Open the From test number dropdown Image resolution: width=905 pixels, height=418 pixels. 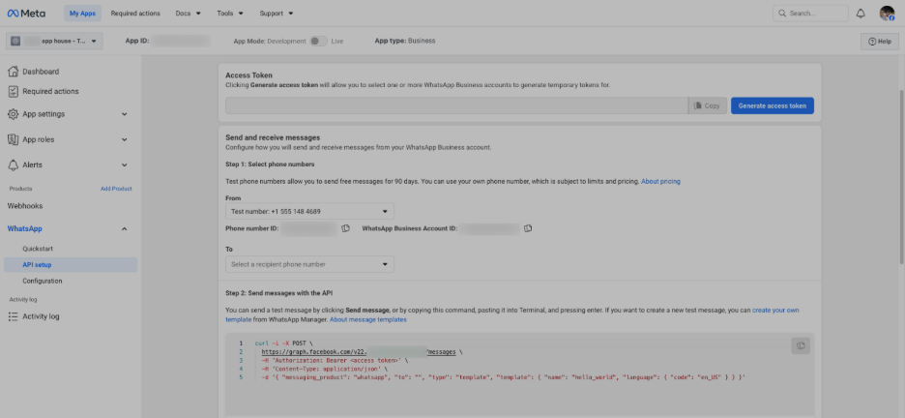point(310,211)
